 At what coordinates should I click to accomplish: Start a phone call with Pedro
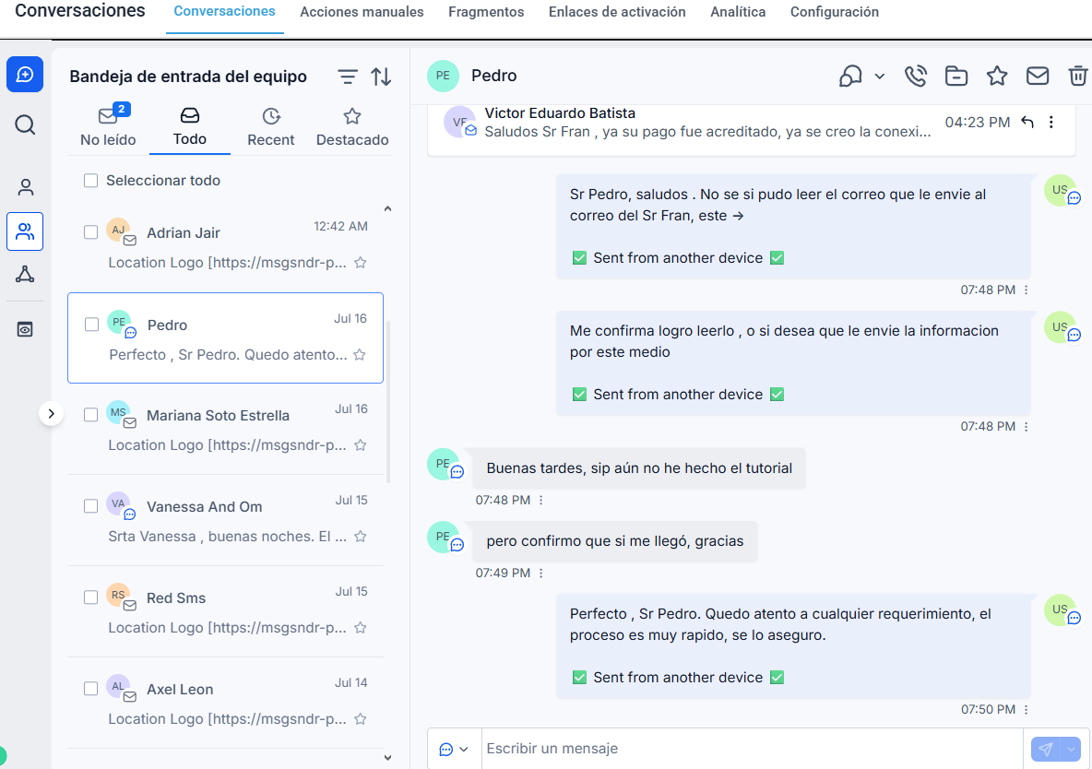tap(915, 76)
